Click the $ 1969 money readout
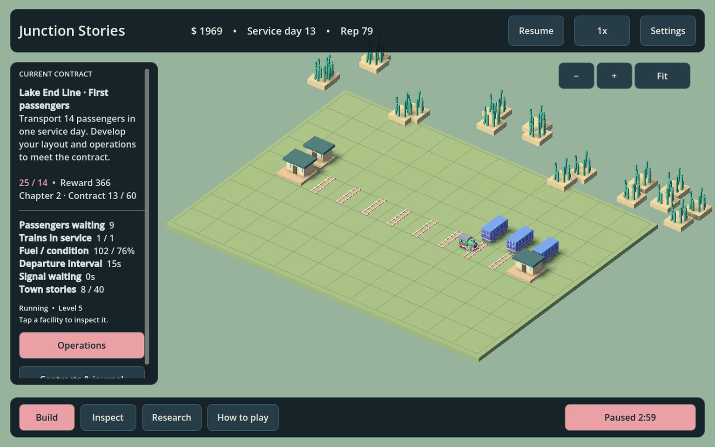The width and height of the screenshot is (715, 447). [207, 31]
